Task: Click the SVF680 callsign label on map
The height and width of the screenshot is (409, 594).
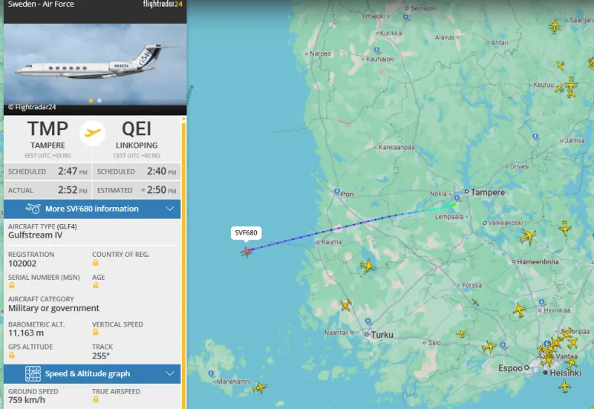Action: click(x=246, y=232)
